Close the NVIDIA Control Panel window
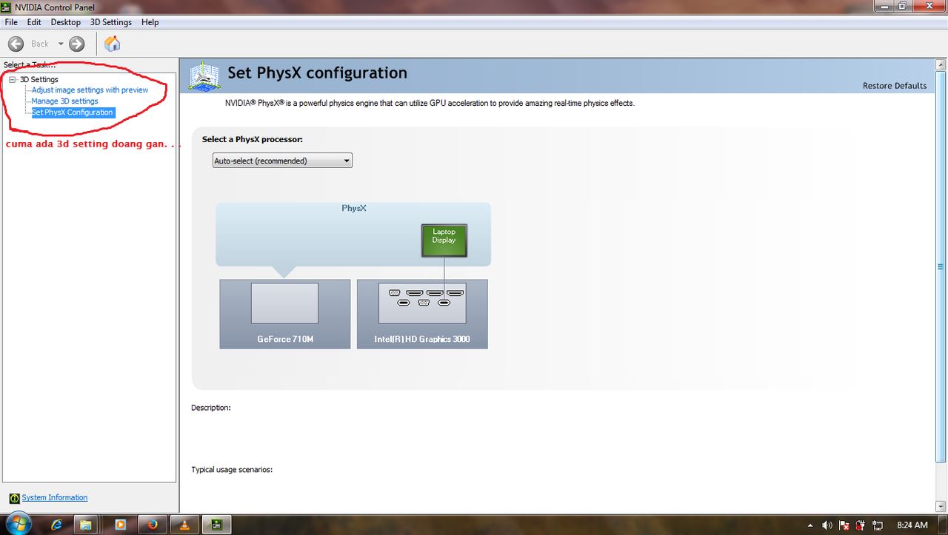Screen dimensions: 948x535 [x=929, y=6]
